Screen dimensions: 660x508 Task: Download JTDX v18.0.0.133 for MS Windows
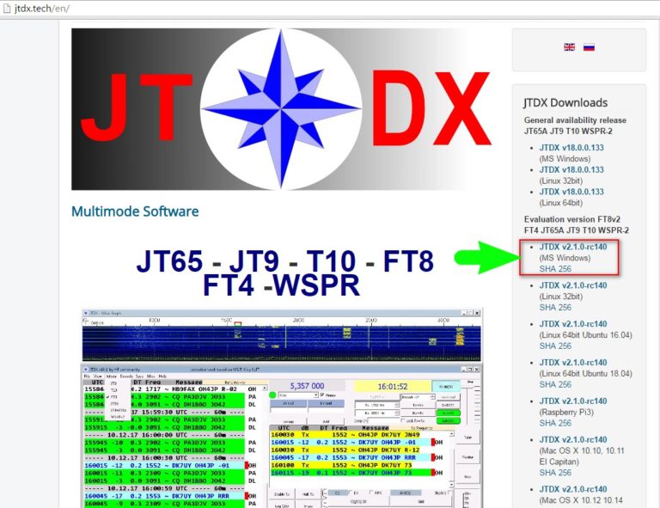click(571, 148)
